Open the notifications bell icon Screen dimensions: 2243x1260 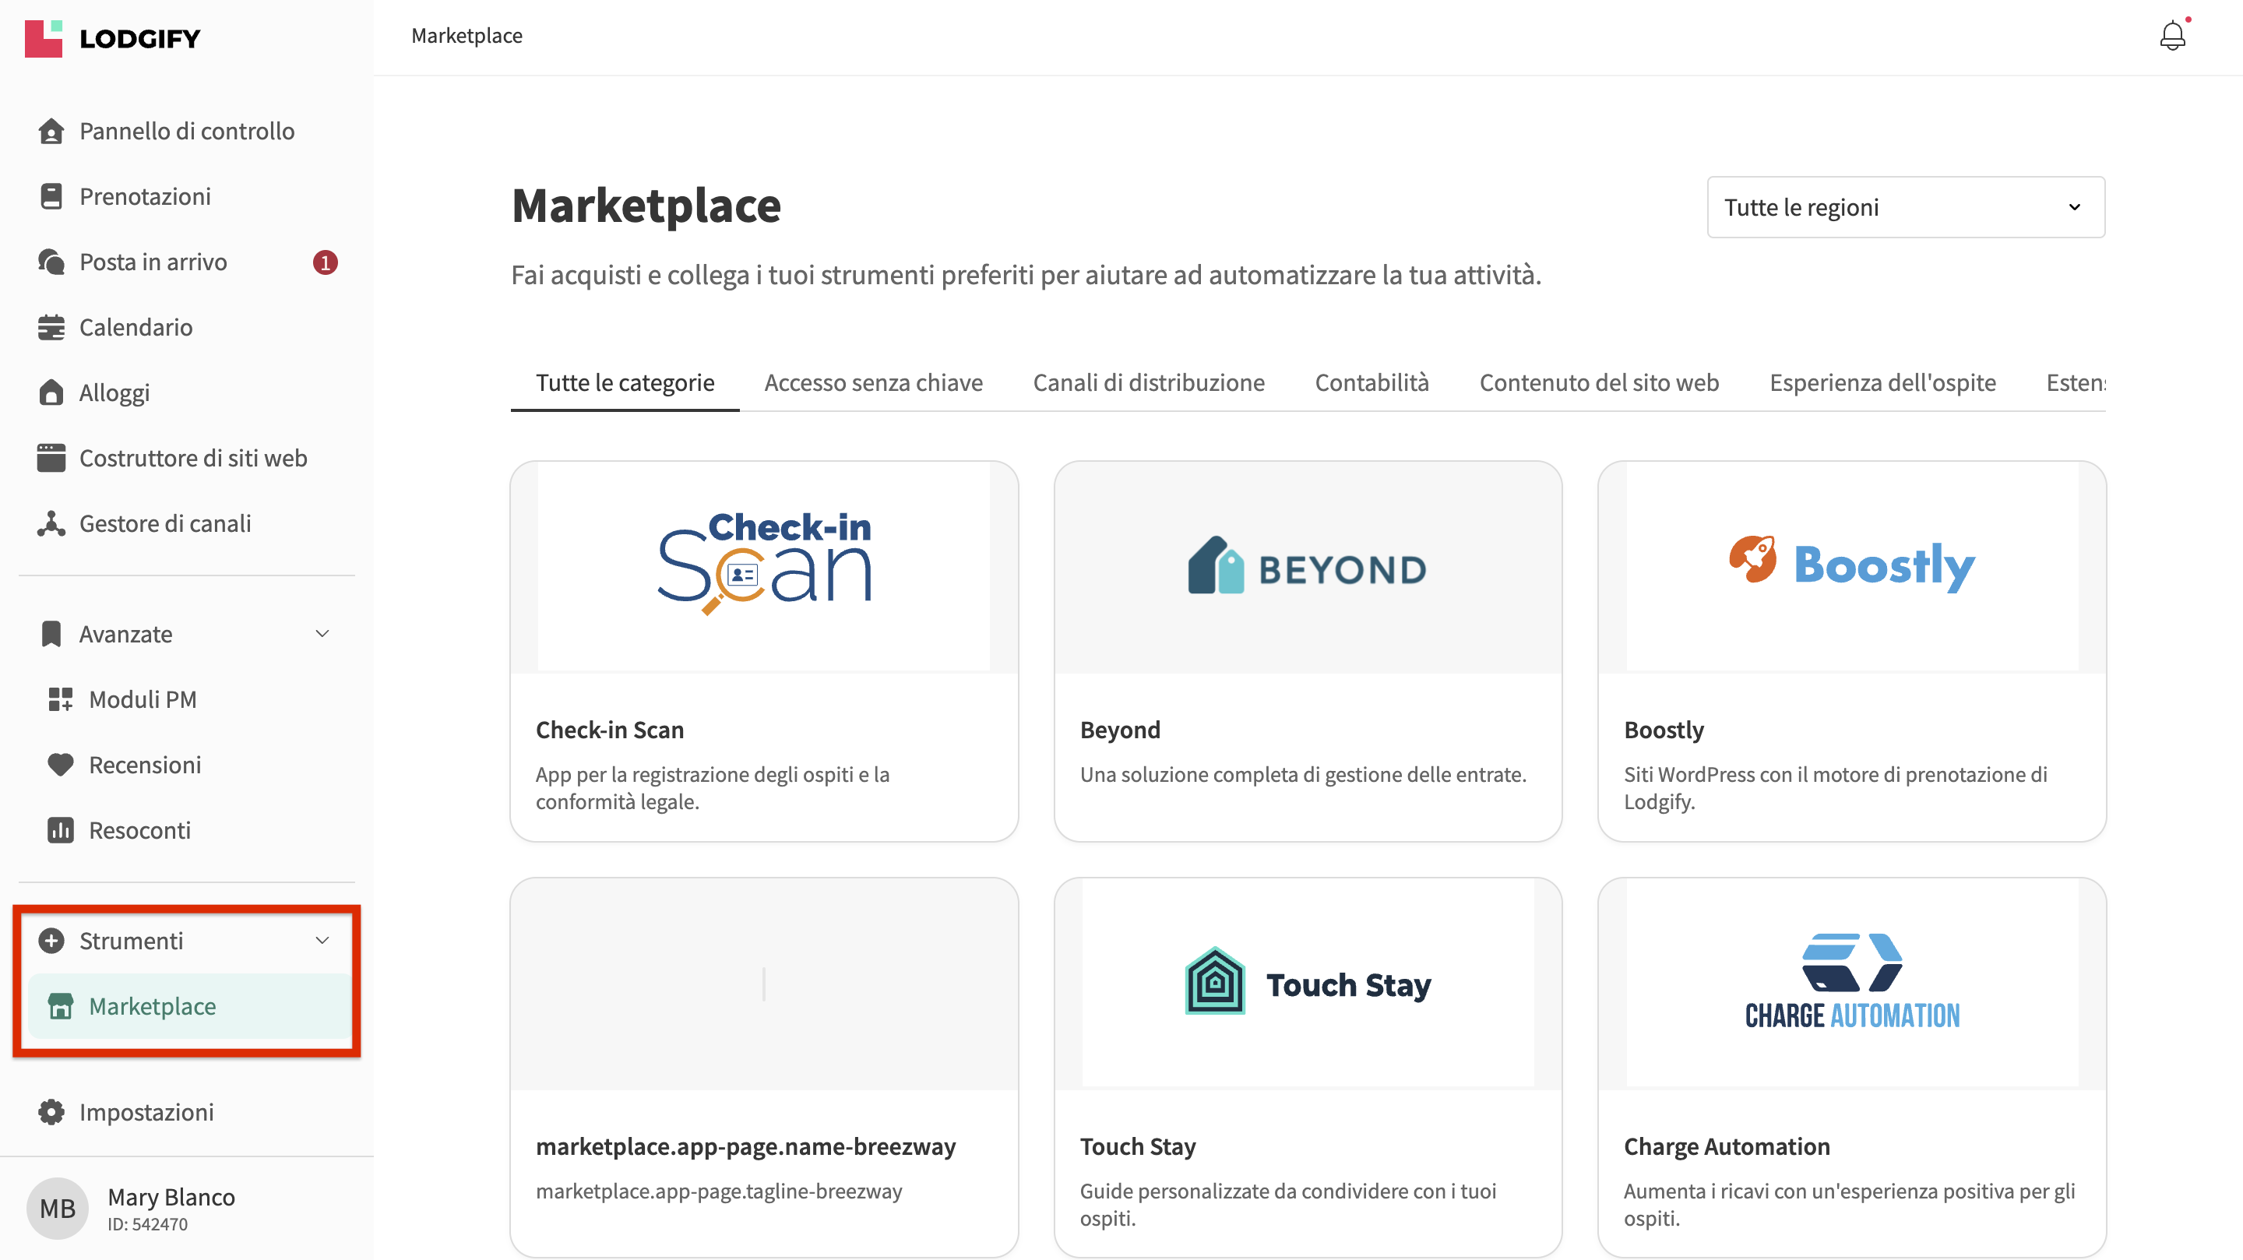[x=2172, y=35]
